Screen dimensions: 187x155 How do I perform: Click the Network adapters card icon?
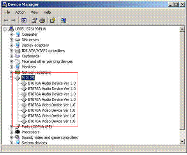point(18,72)
